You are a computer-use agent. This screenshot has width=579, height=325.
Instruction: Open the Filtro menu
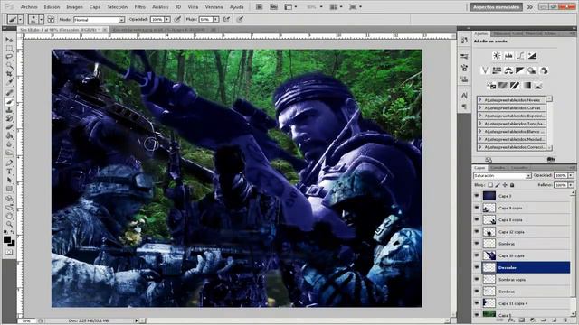coord(139,7)
